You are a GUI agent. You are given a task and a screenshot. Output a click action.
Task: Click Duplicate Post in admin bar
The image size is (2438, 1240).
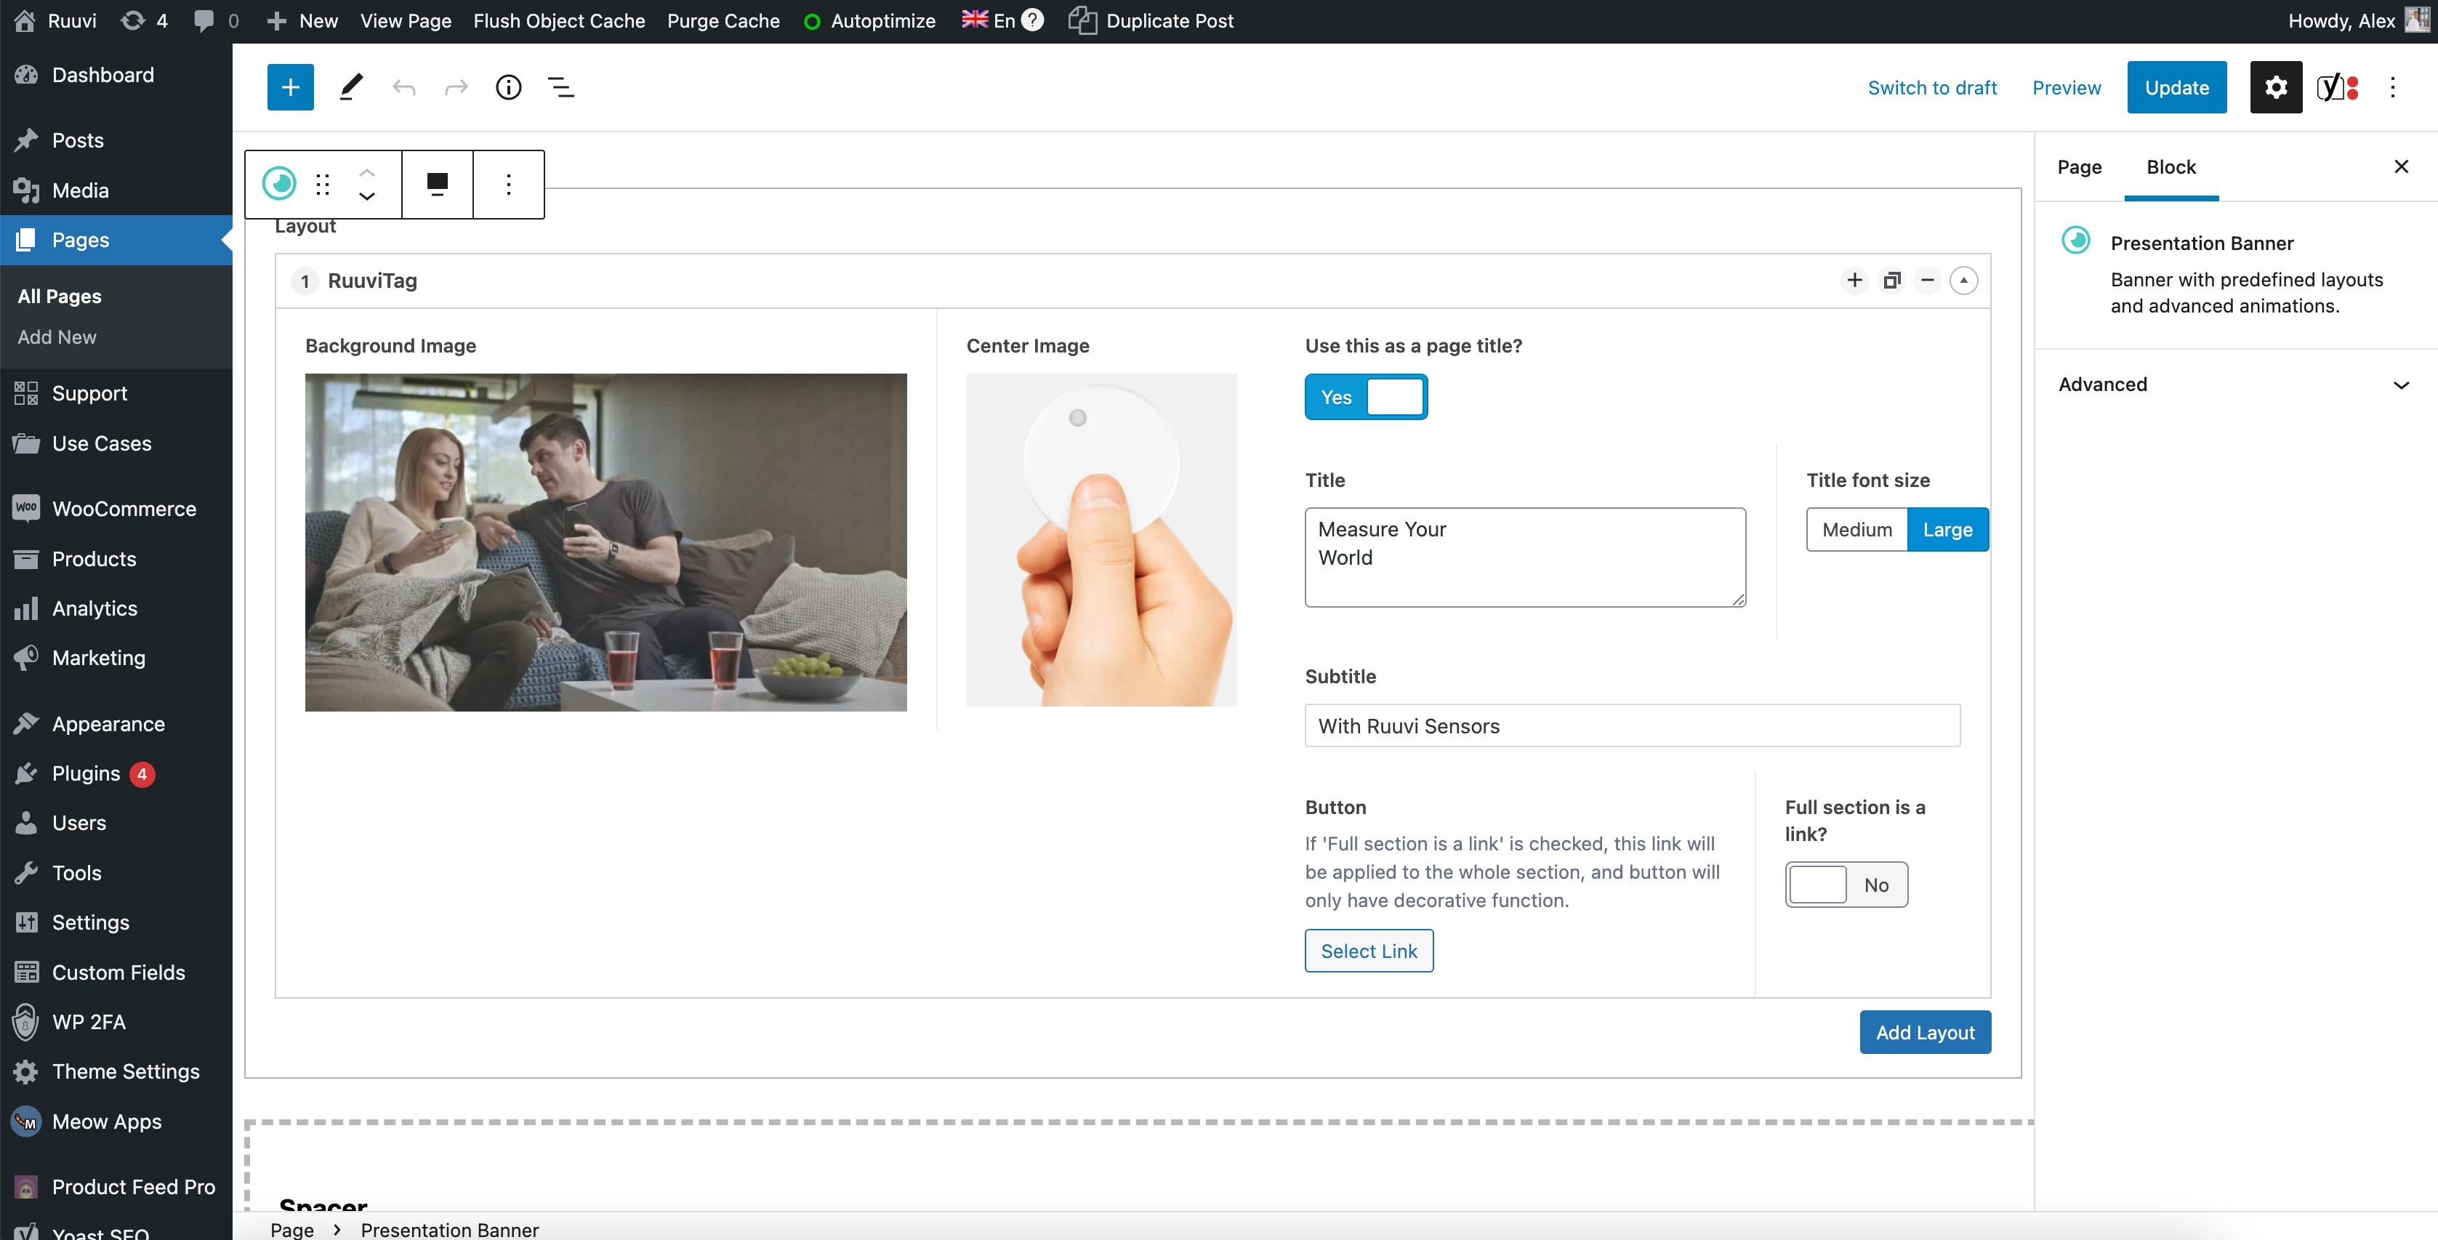[x=1151, y=21]
